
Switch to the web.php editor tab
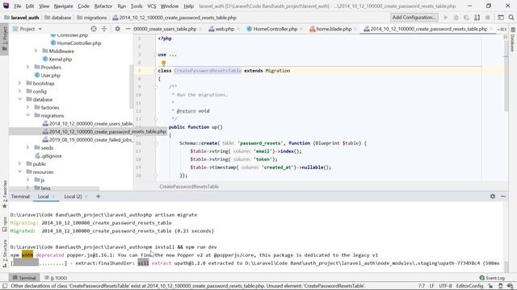click(x=225, y=29)
